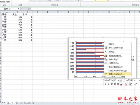Click cell with value 75%

(17, 27)
